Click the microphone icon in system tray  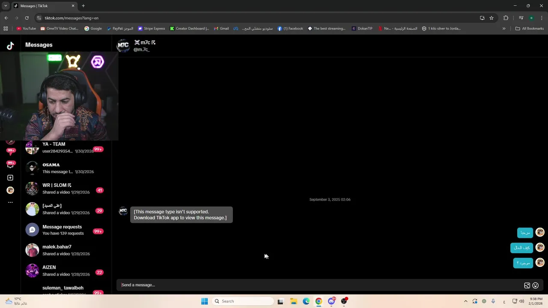click(x=493, y=301)
